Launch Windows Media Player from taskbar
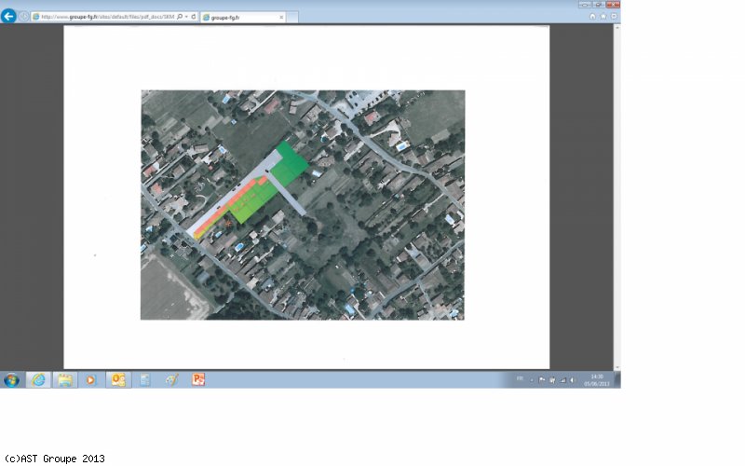Screen dimensions: 745x466 90,379
